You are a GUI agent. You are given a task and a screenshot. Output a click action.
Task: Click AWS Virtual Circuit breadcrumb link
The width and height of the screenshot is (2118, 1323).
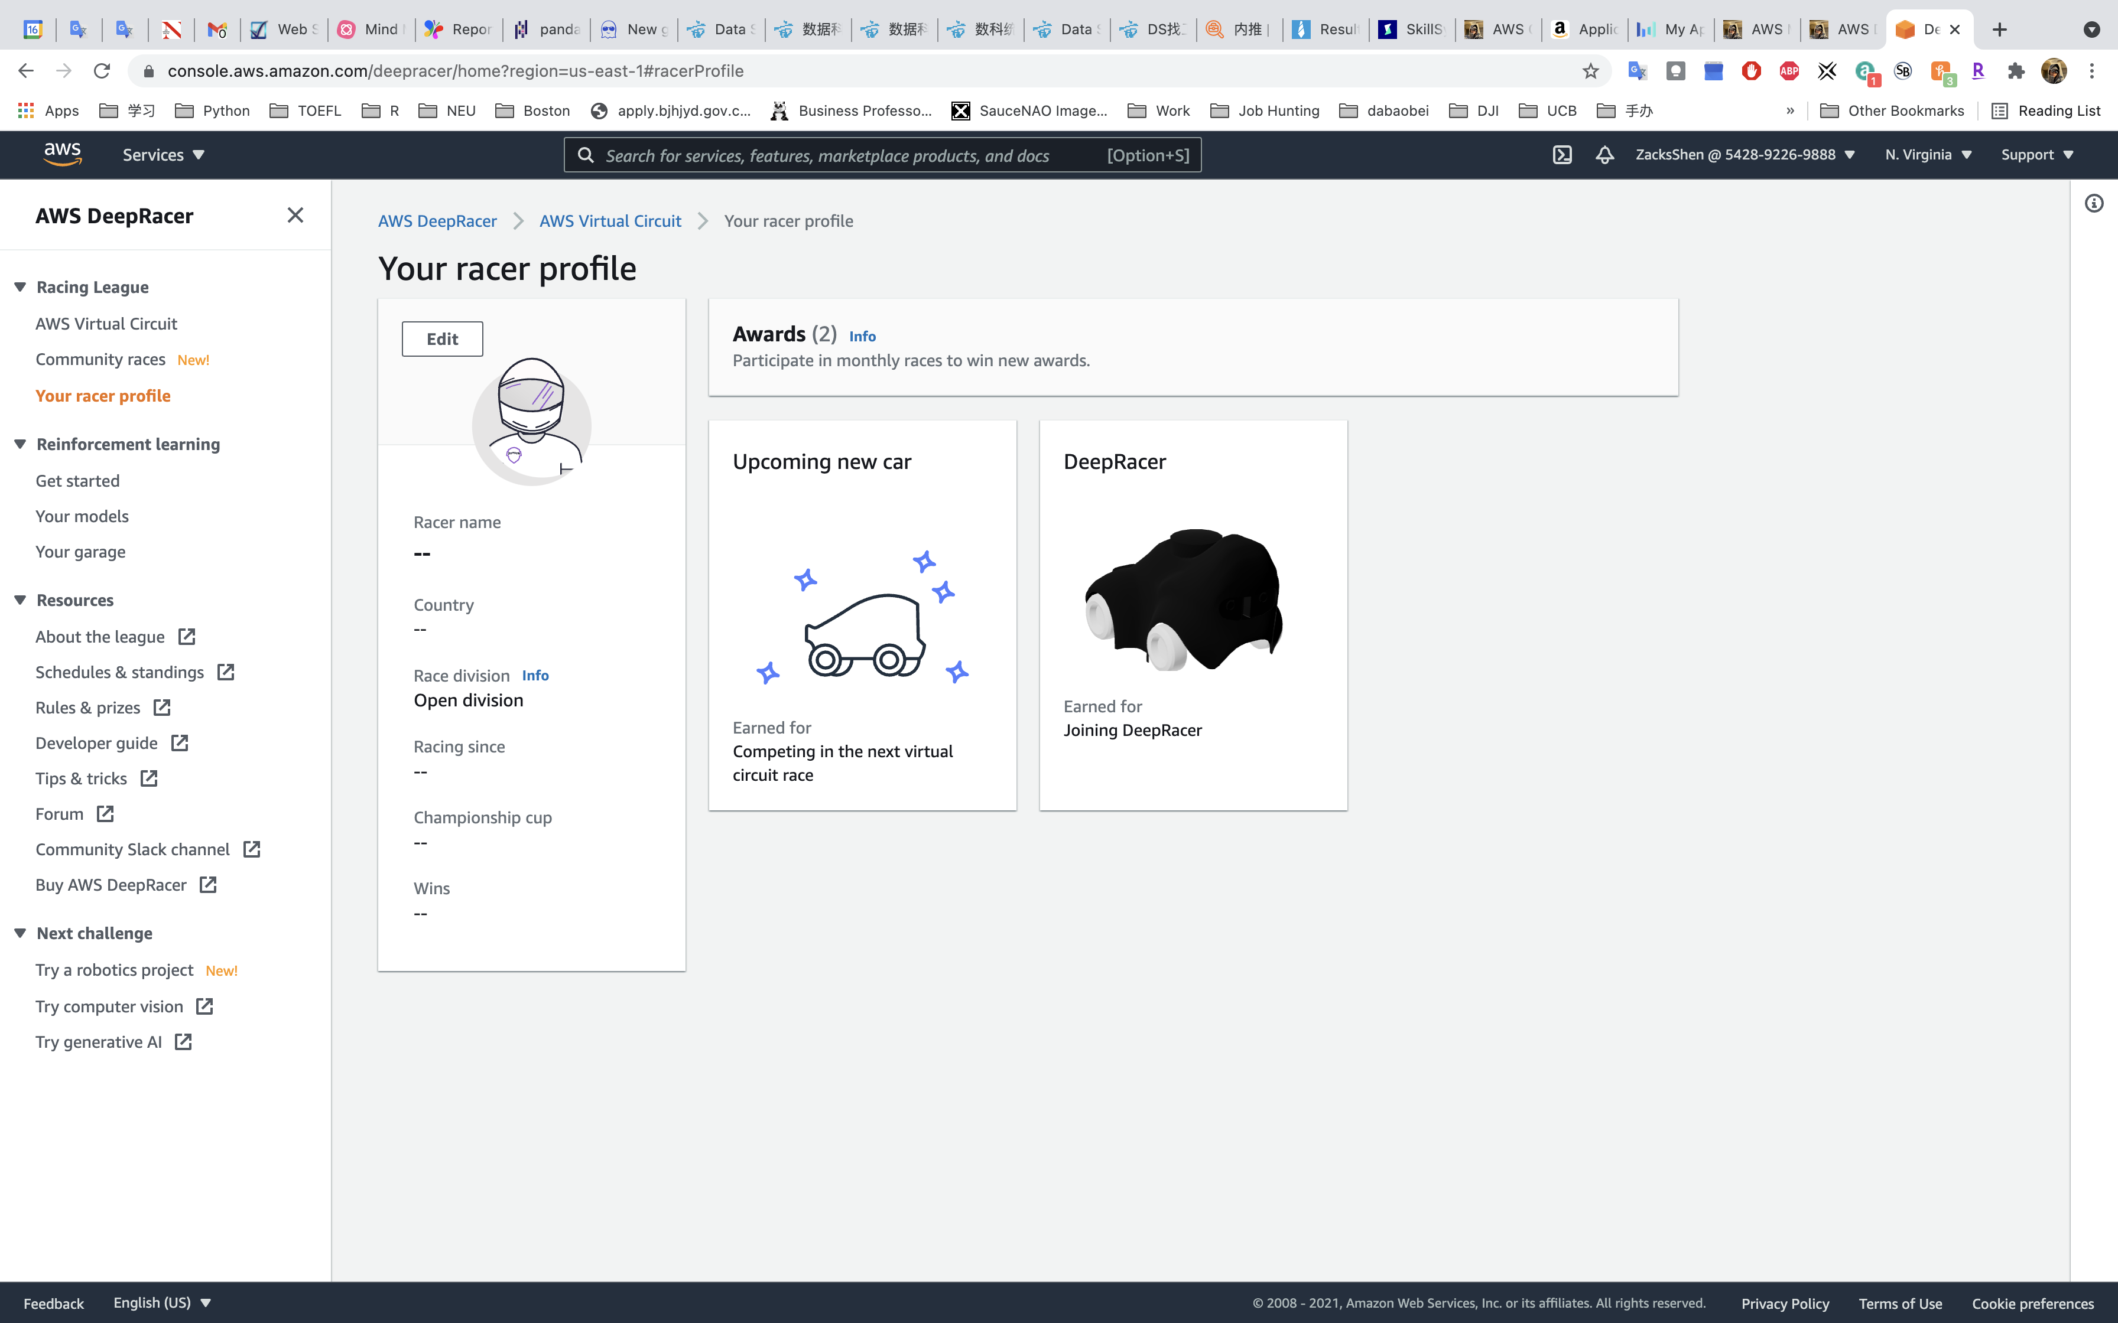610,221
